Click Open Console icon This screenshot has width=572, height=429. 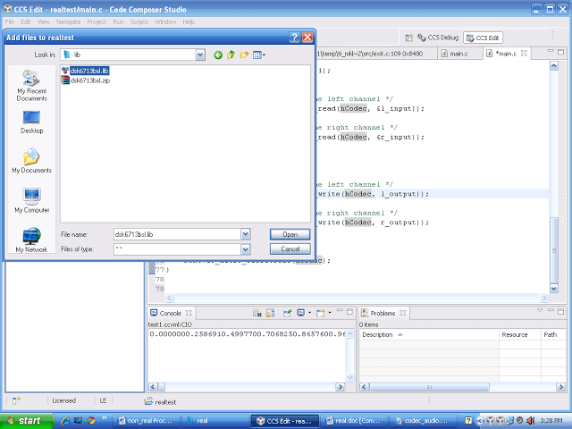tap(320, 313)
